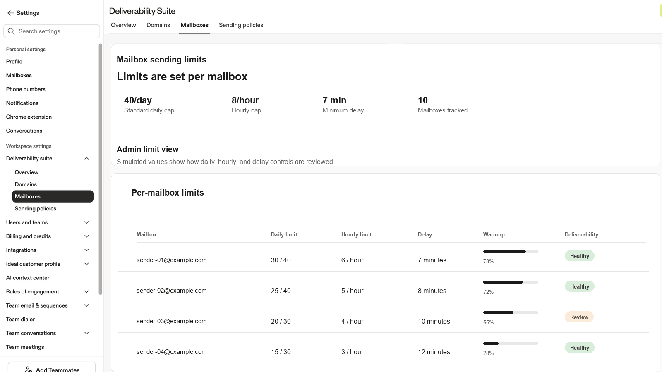The width and height of the screenshot is (662, 372).
Task: Click the 12 minutes delay value
Action: 434,352
